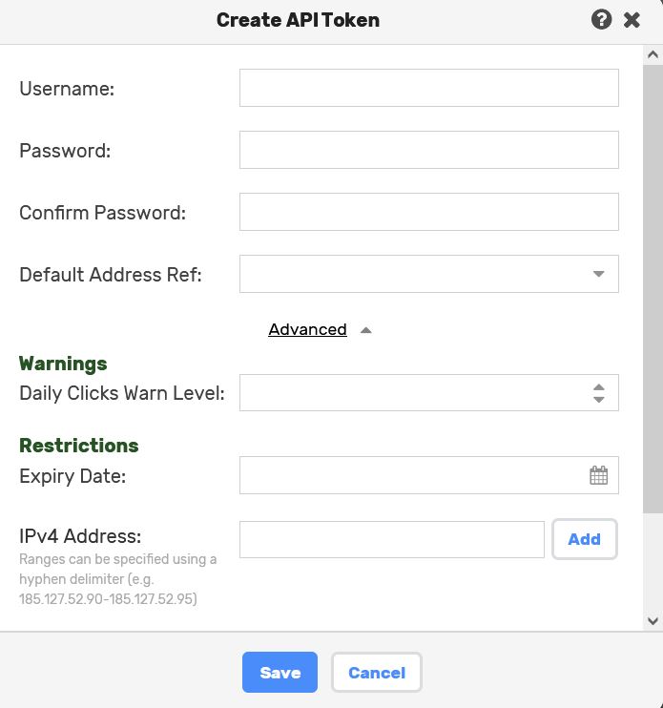Decrease Daily Clicks Warn Level value

pos(599,400)
